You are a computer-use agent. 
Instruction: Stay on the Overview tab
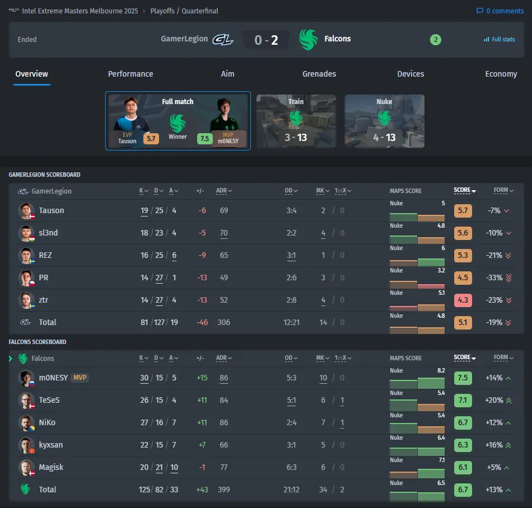click(31, 74)
